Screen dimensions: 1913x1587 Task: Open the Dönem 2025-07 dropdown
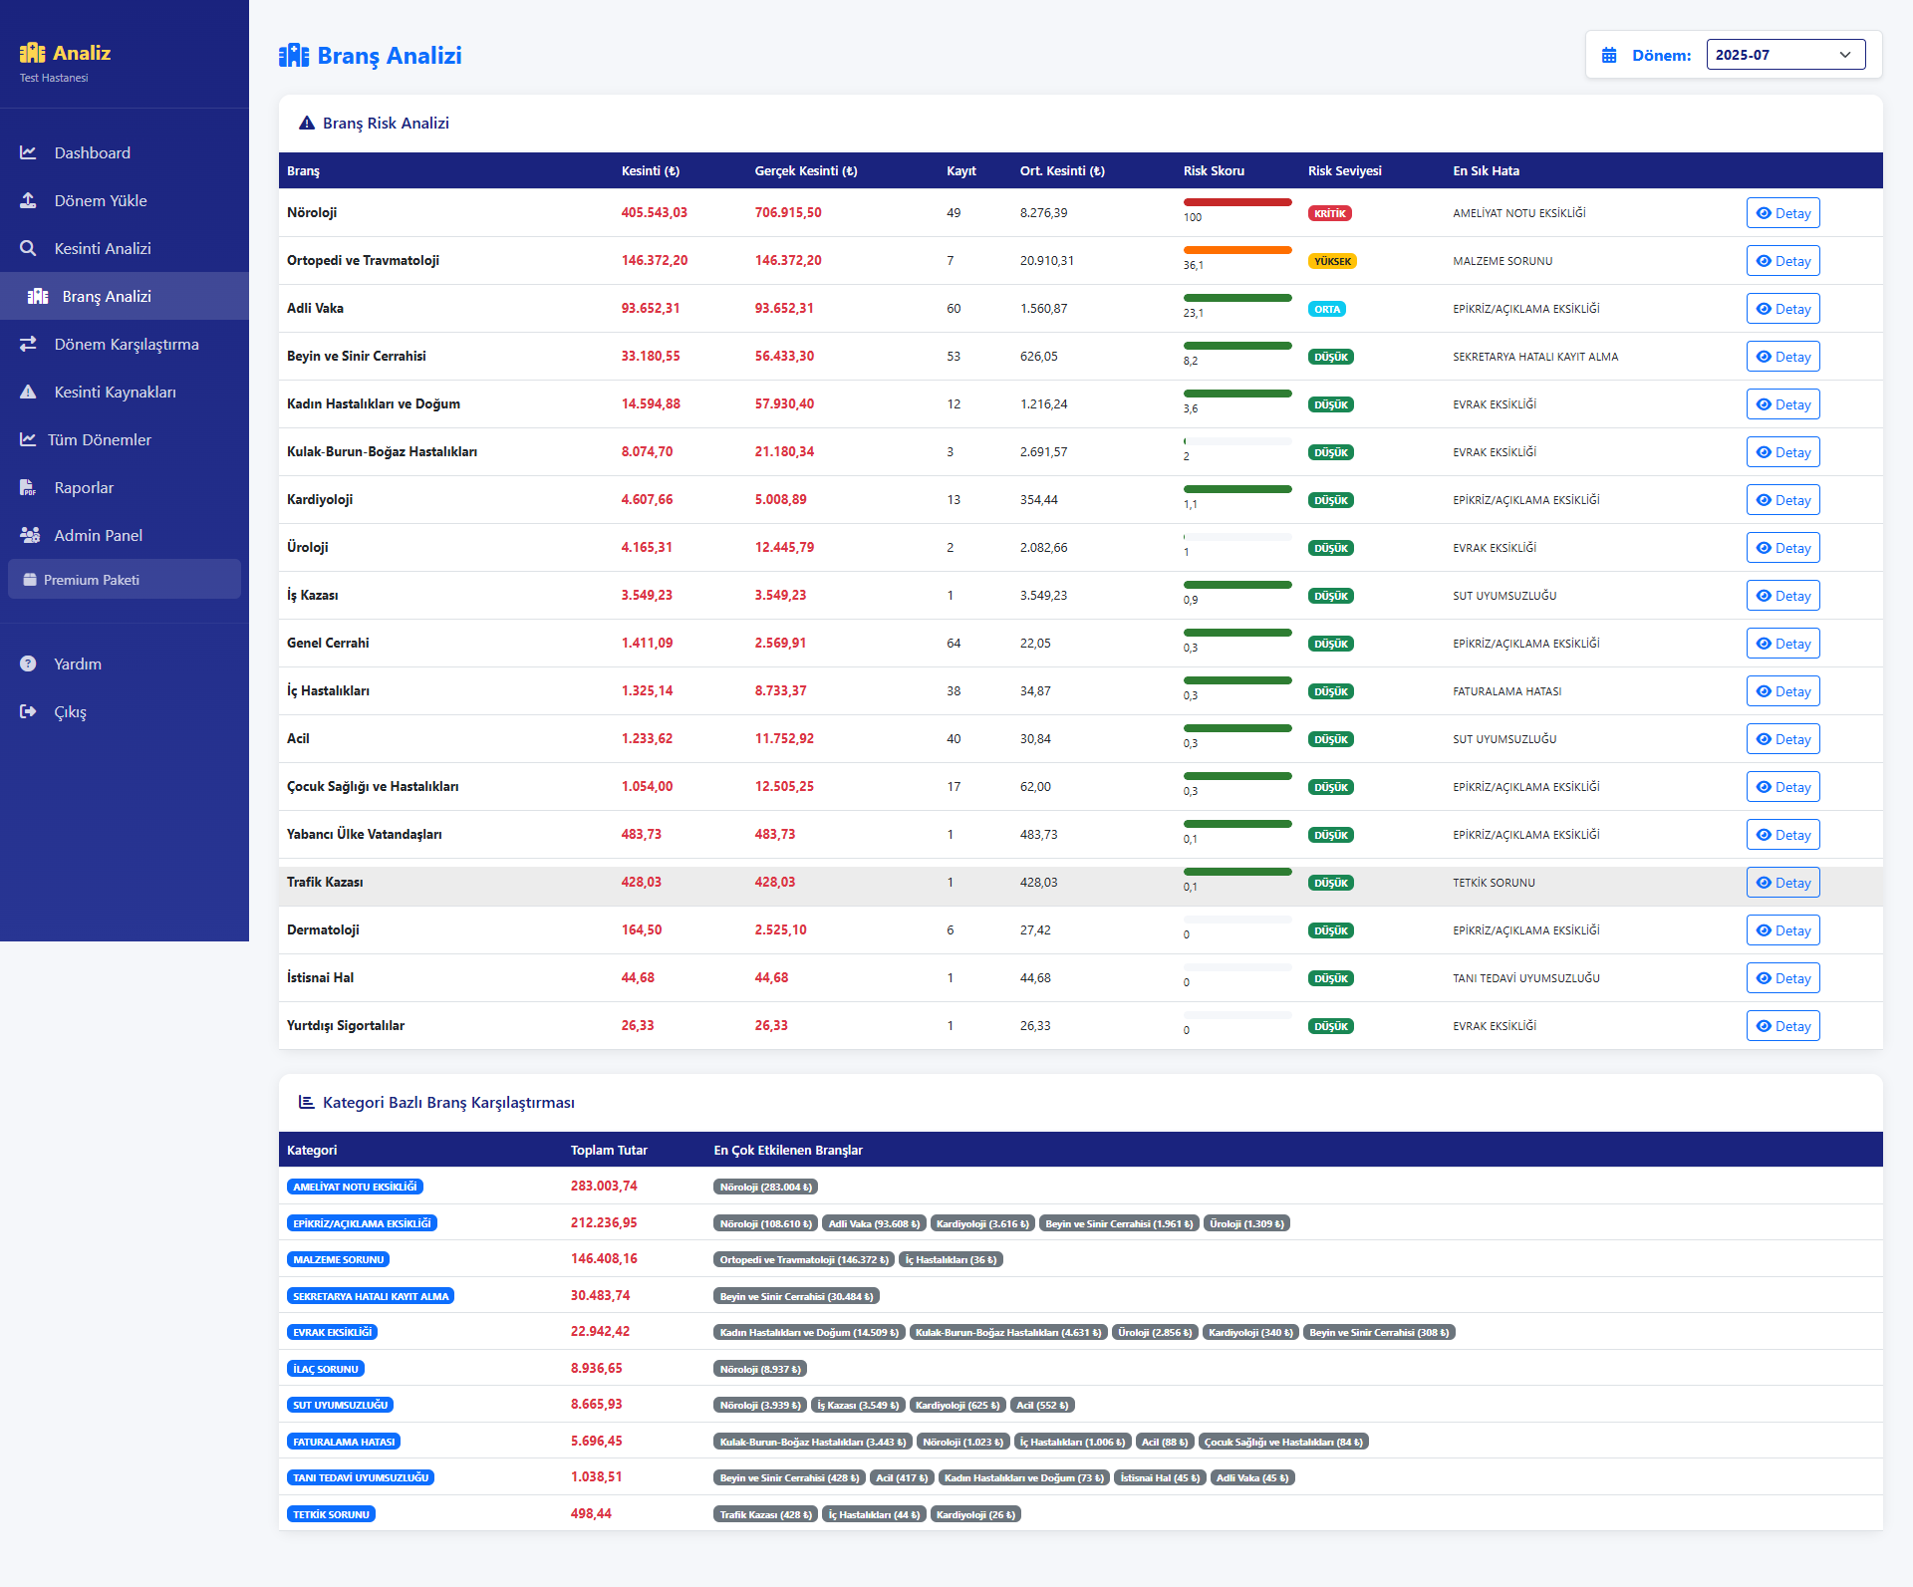pyautogui.click(x=1784, y=55)
